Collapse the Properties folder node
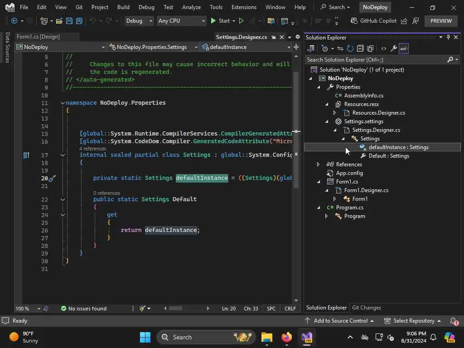This screenshot has width=464, height=348. click(x=319, y=87)
